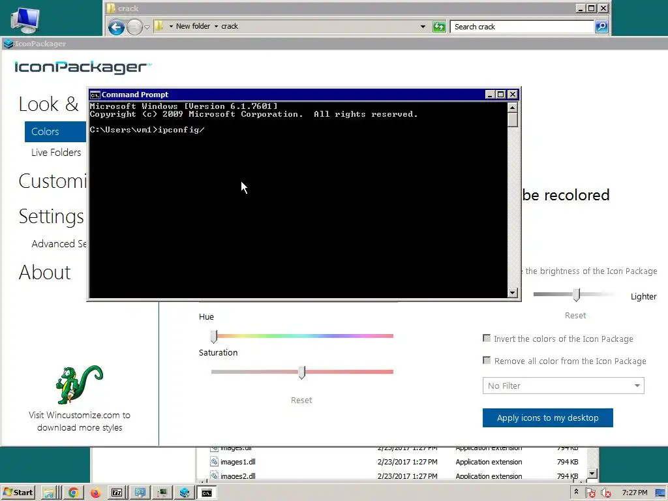Open the Computer desktop icon
This screenshot has width=668, height=501.
25,20
